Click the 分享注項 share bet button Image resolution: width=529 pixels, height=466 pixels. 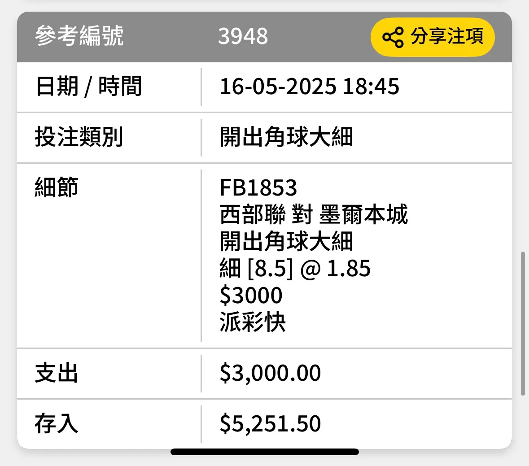click(433, 37)
